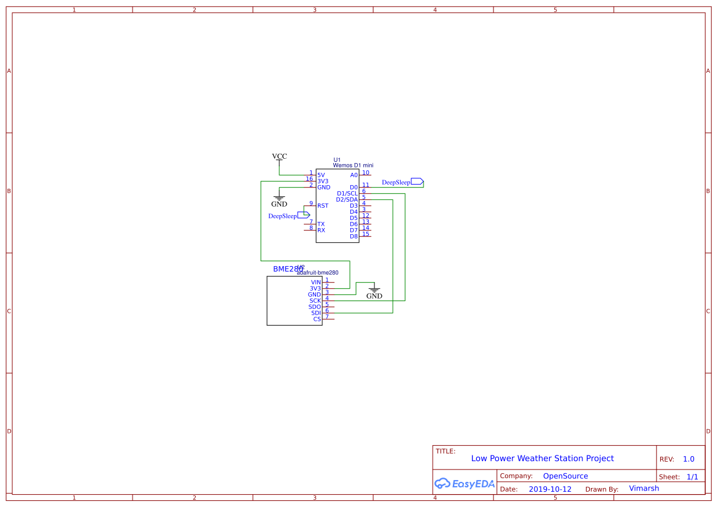Click the TITLE: field label
The width and height of the screenshot is (718, 507).
tap(446, 451)
